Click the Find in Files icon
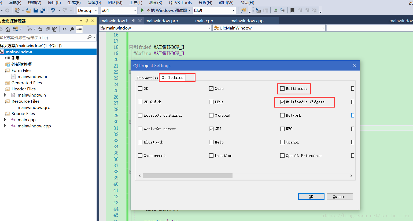Viewport: 413px width, 221px height. tap(243, 10)
